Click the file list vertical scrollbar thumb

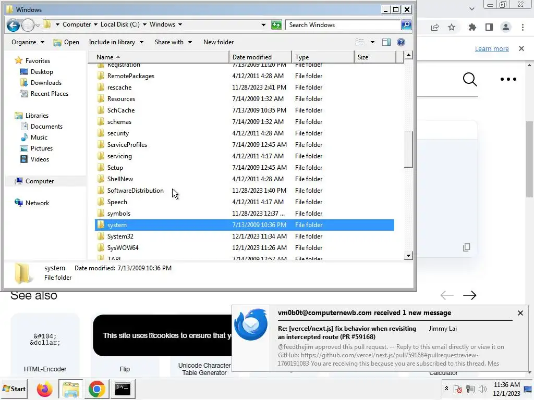point(408,149)
